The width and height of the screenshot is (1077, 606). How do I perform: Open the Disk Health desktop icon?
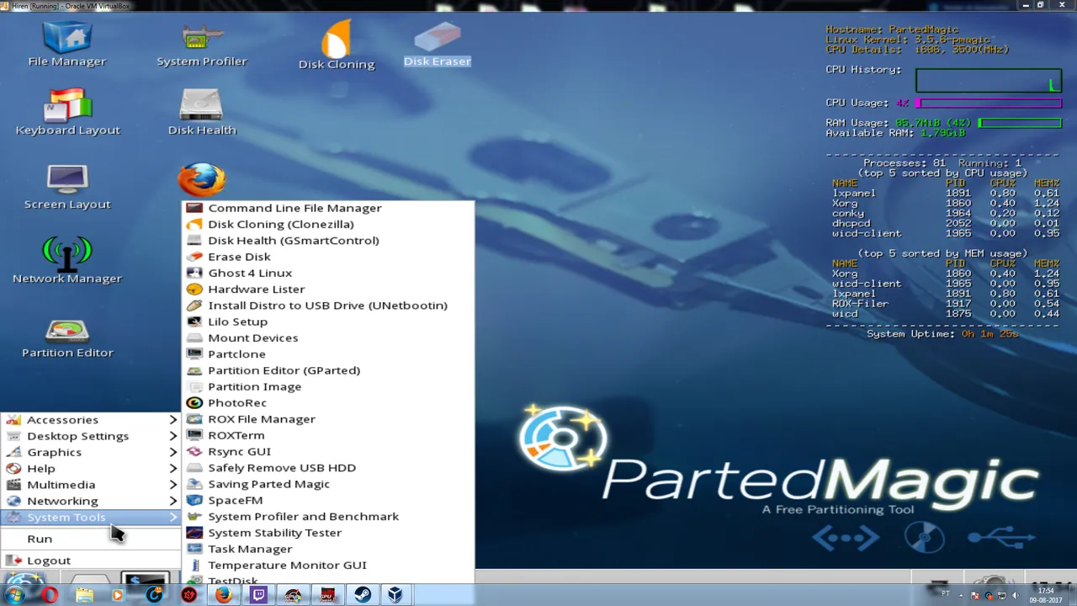202,112
